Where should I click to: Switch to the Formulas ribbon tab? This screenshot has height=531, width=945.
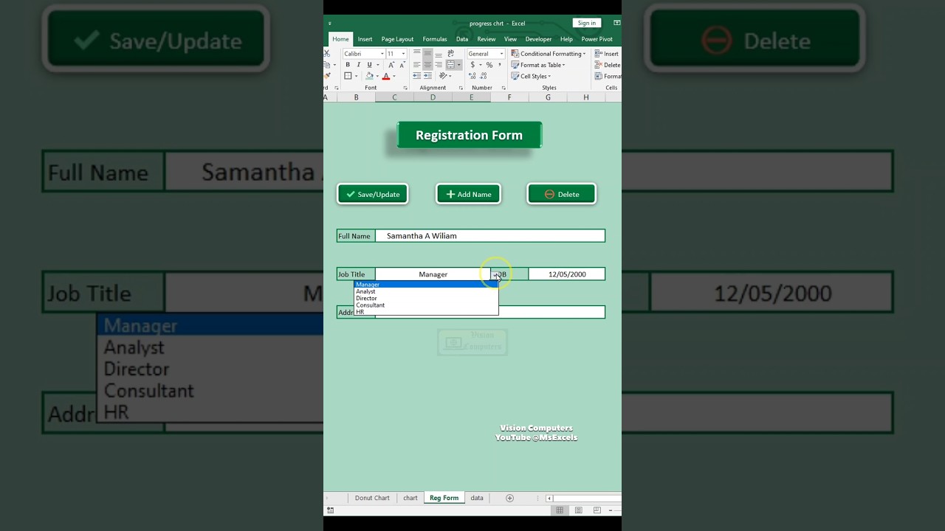(434, 39)
